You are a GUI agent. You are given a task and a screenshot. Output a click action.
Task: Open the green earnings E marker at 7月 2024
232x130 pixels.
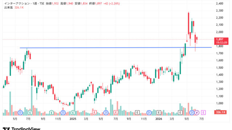pos(30,113)
